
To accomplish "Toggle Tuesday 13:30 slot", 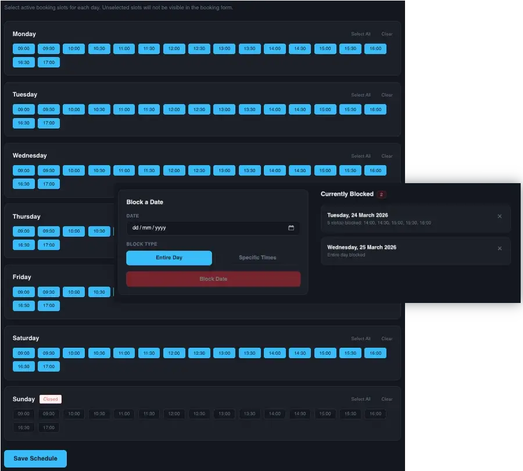I will (249, 109).
